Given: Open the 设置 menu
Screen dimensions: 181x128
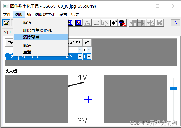Looking at the screenshot, I should point(63,15).
